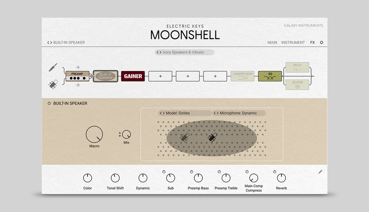This screenshot has height=212, width=369.
Task: Open the Model: Sixties selector
Action: (x=185, y=113)
